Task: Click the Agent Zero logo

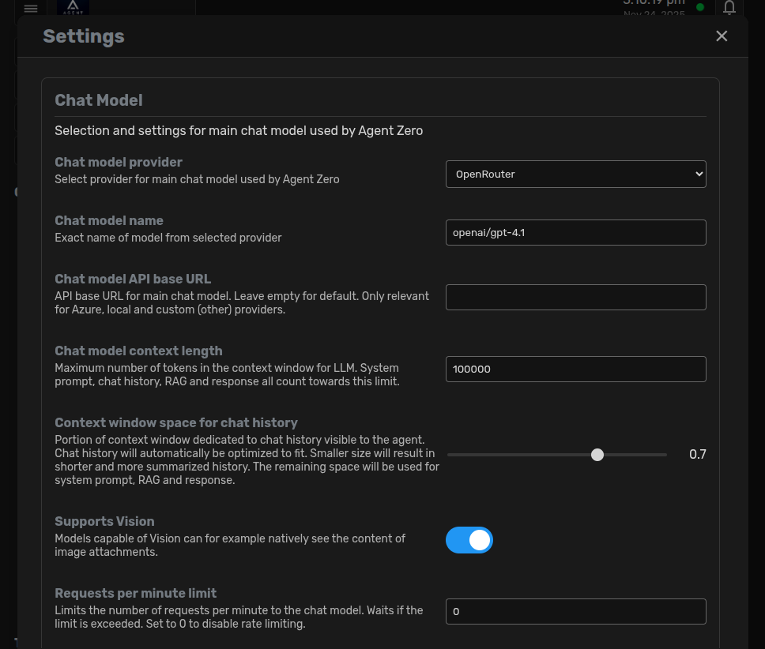Action: (73, 9)
